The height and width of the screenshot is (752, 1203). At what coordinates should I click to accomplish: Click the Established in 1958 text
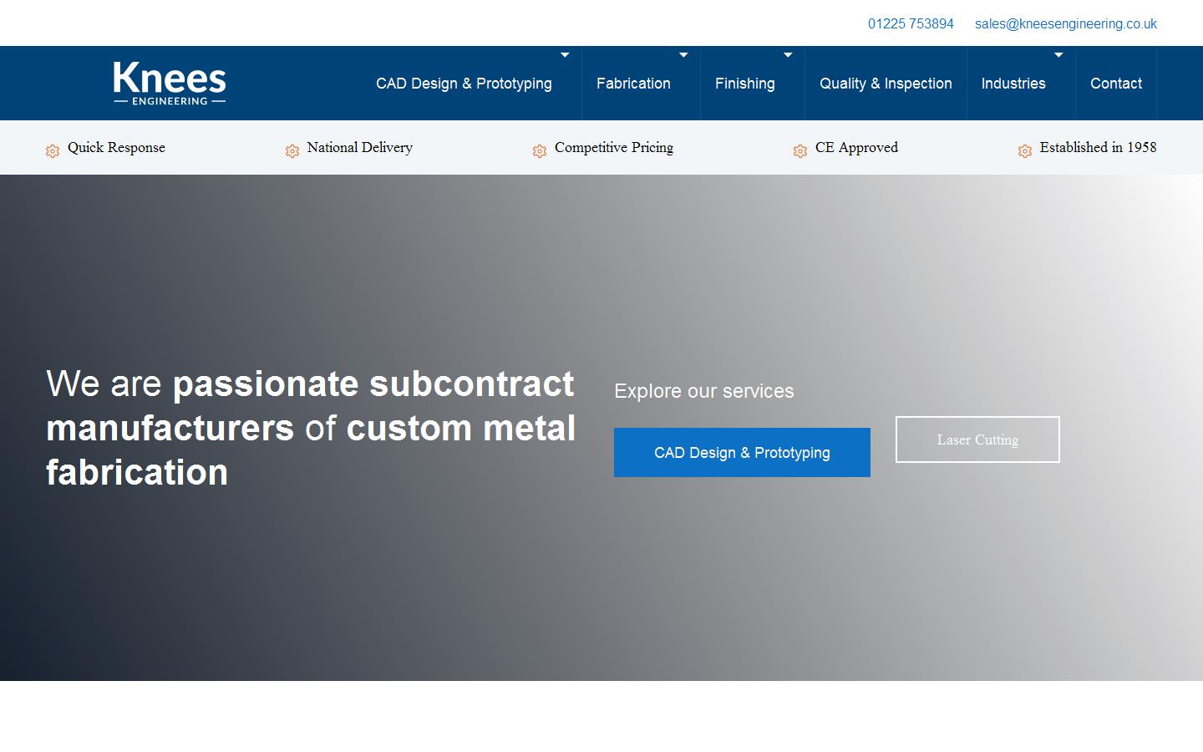coord(1098,147)
